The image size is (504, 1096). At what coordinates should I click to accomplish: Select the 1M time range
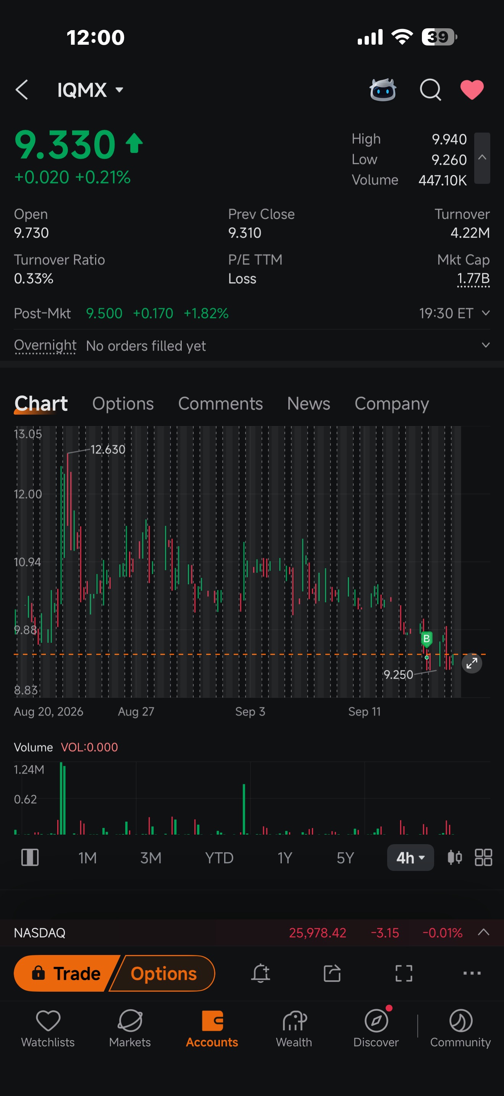pyautogui.click(x=87, y=858)
